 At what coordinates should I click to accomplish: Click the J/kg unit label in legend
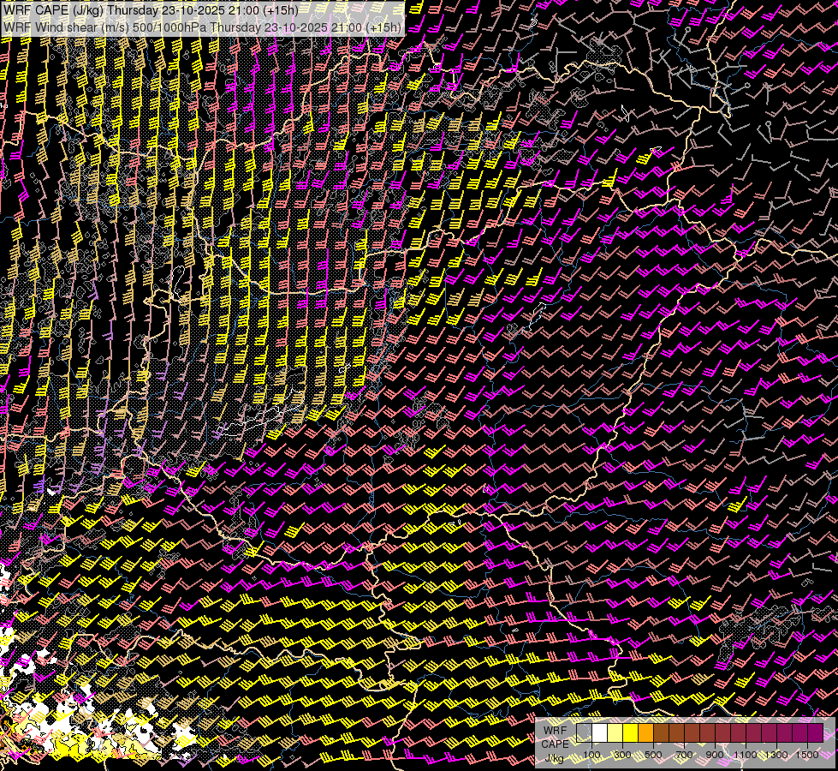point(555,758)
